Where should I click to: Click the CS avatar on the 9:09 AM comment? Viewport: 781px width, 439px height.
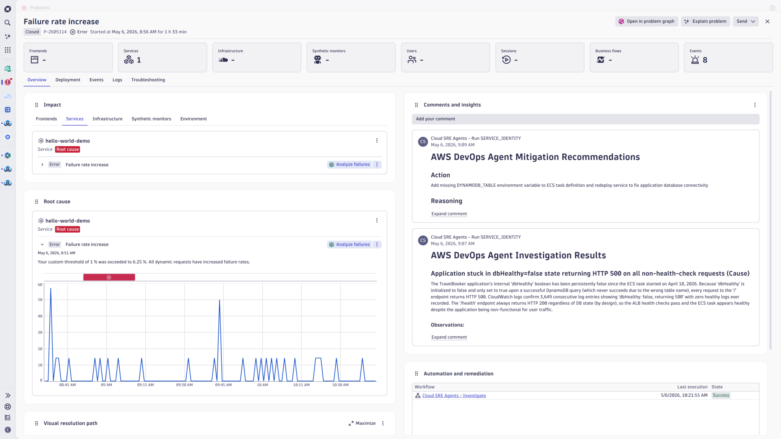pyautogui.click(x=423, y=141)
